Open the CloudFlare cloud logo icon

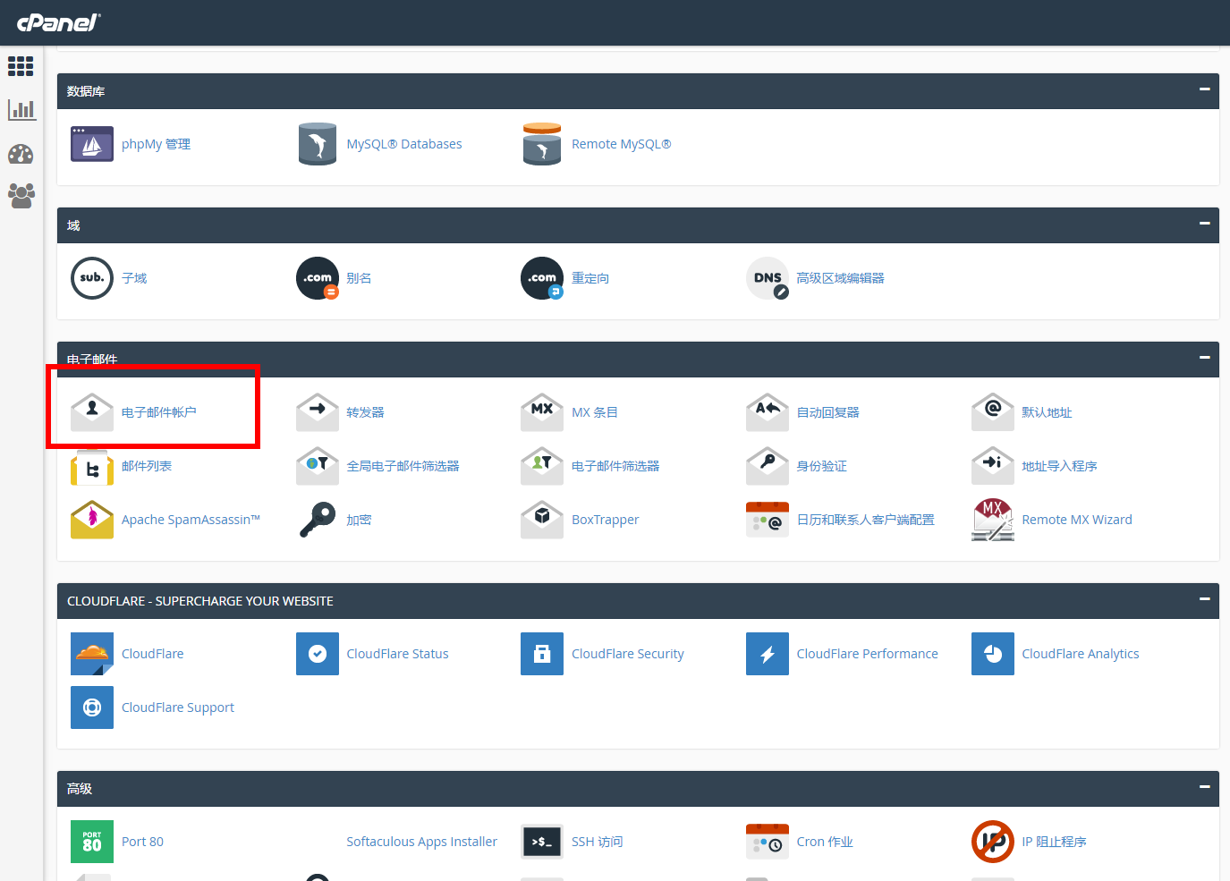92,654
